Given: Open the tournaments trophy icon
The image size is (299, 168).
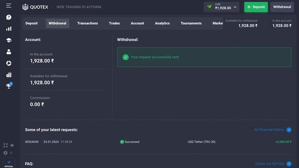Looking at the screenshot, I should [9, 86].
